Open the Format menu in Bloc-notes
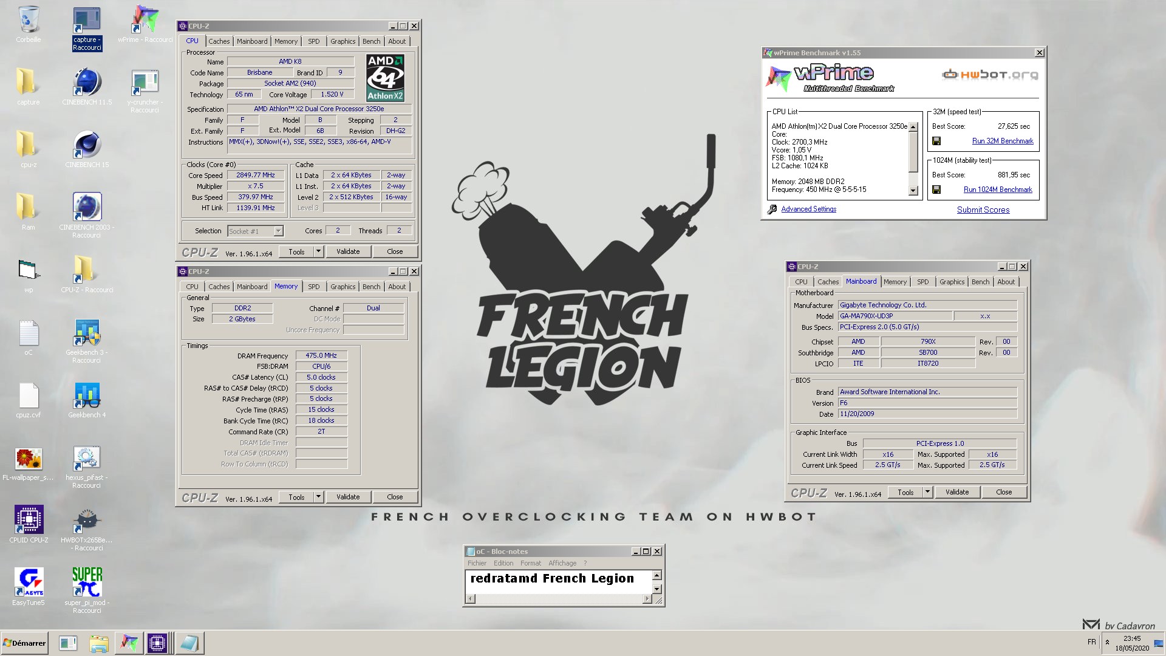1166x656 pixels. [530, 563]
